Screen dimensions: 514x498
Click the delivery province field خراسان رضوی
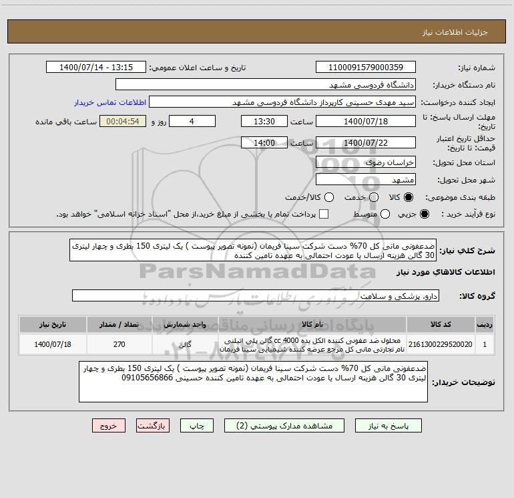pos(366,162)
